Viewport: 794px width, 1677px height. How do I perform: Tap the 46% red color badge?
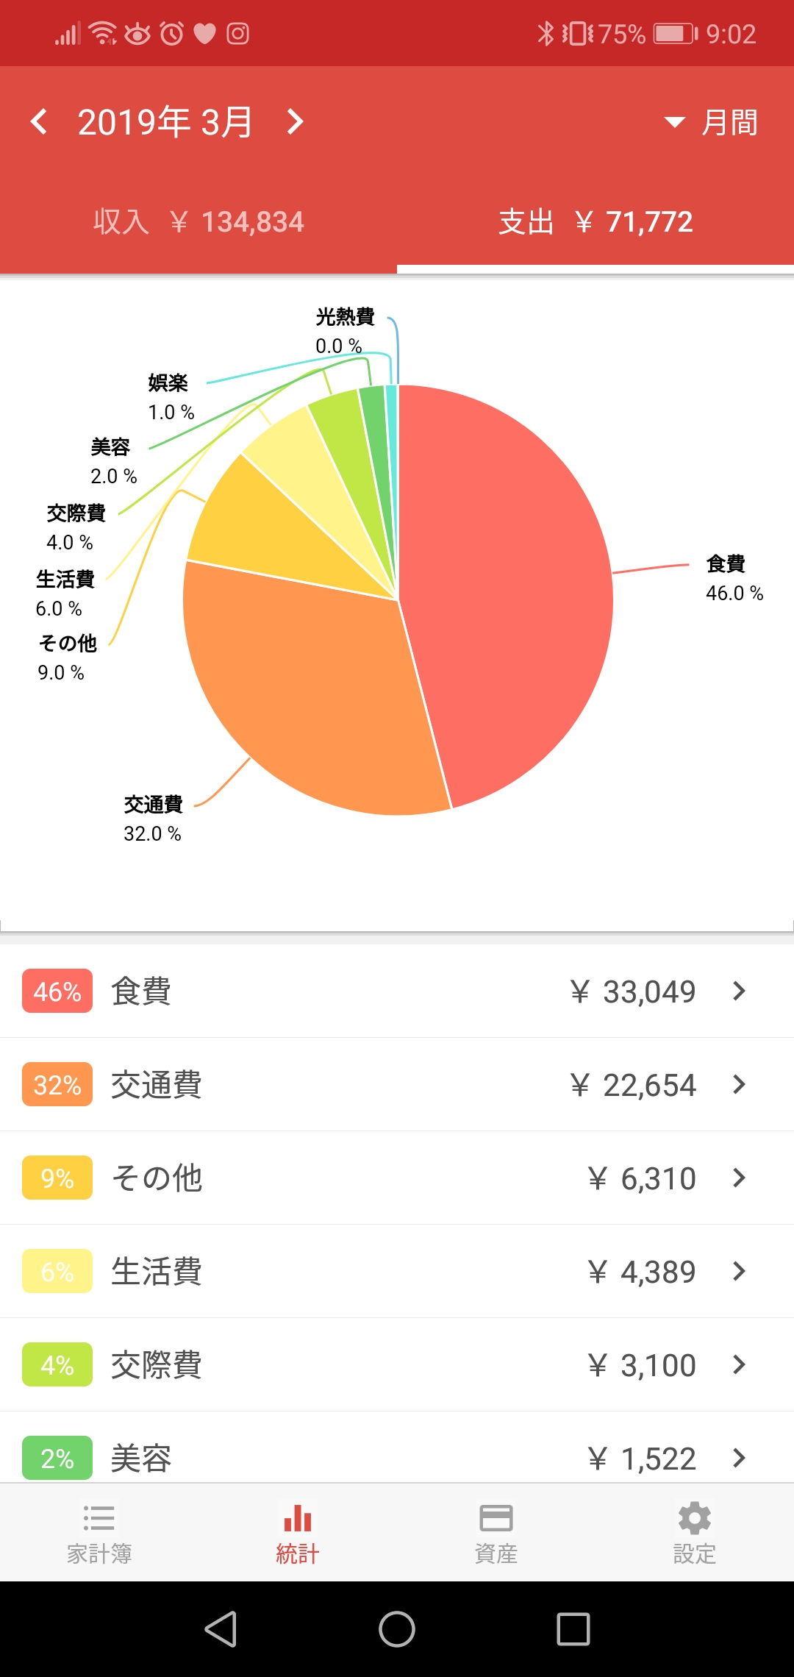[57, 991]
